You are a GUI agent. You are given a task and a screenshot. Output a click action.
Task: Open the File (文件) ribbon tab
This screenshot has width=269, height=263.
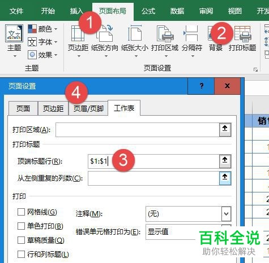16,11
